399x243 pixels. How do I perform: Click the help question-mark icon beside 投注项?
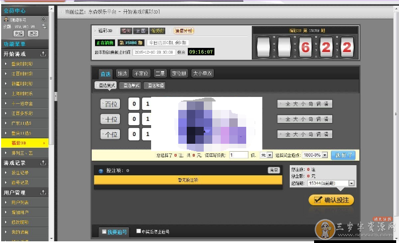[101, 170]
